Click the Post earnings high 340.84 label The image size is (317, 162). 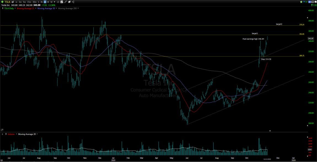pos(253,39)
